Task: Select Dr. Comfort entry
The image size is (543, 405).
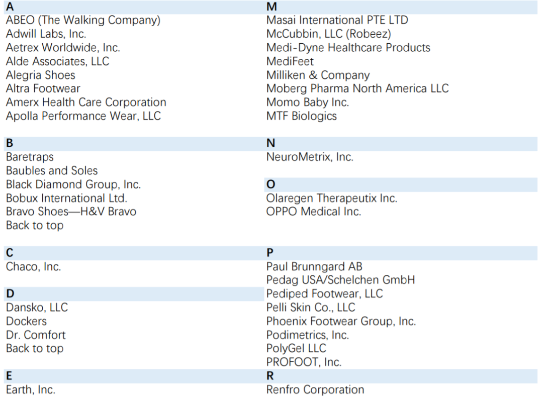Action: 36,335
